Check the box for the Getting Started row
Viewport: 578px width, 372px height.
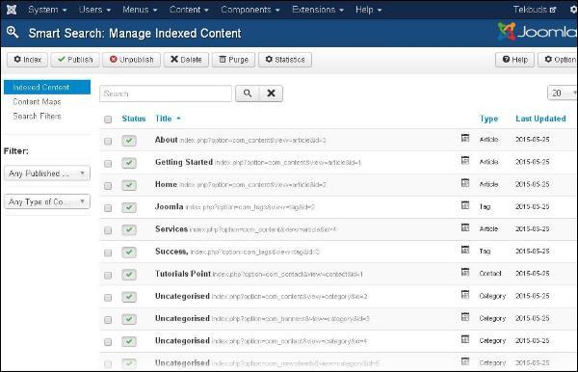point(108,163)
